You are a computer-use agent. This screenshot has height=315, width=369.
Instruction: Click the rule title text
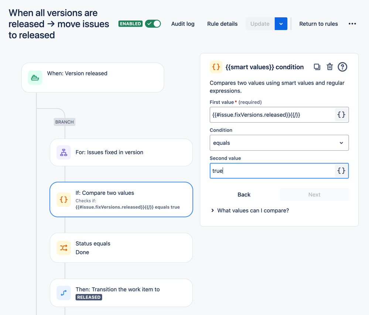pos(59,24)
